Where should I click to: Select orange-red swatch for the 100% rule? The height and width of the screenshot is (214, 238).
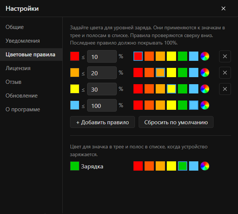(149, 105)
